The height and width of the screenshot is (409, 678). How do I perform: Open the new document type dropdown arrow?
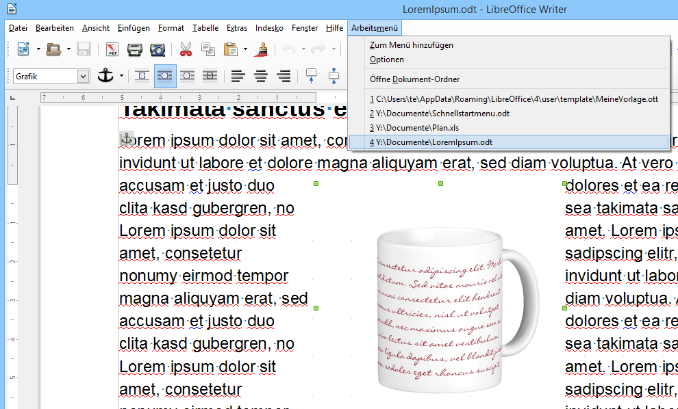[x=38, y=49]
